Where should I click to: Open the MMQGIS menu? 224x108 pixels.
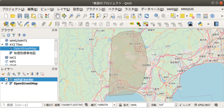pyautogui.click(x=188, y=9)
